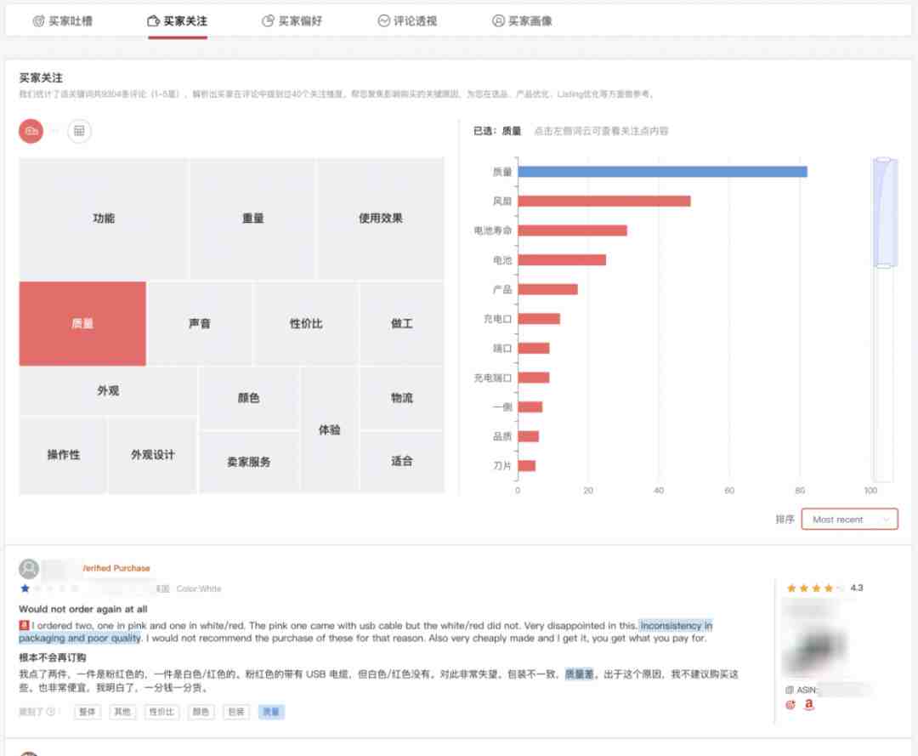Select the 外观 treemap block
This screenshot has width=918, height=756.
(x=108, y=390)
